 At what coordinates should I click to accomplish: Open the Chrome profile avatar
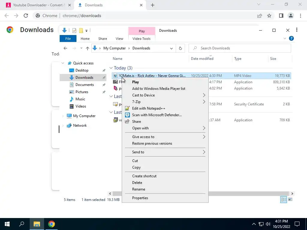pyautogui.click(x=291, y=16)
